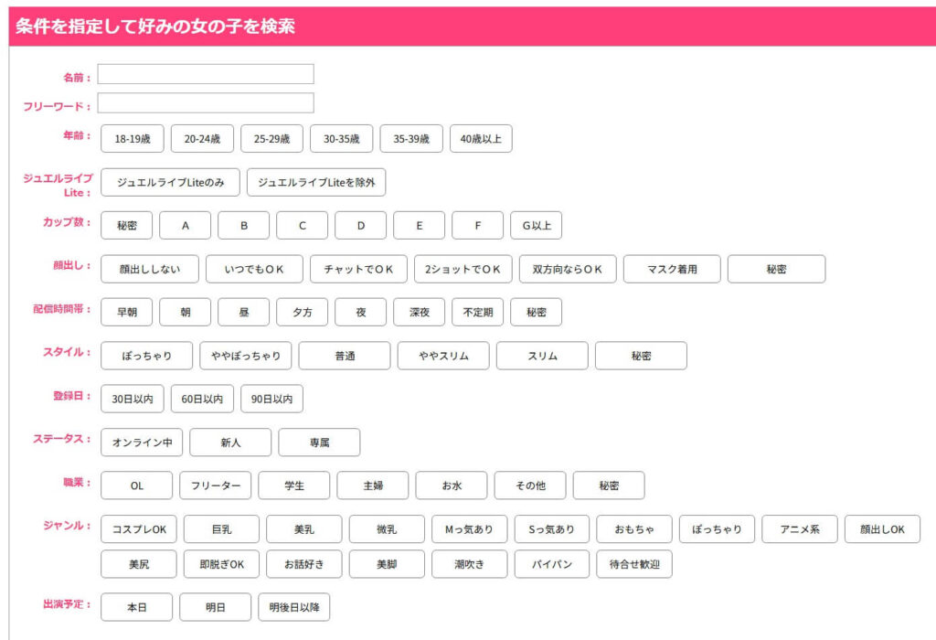Viewport: 936px width, 640px height.
Task: Select the 40歳以上 age filter
Action: [x=481, y=139]
